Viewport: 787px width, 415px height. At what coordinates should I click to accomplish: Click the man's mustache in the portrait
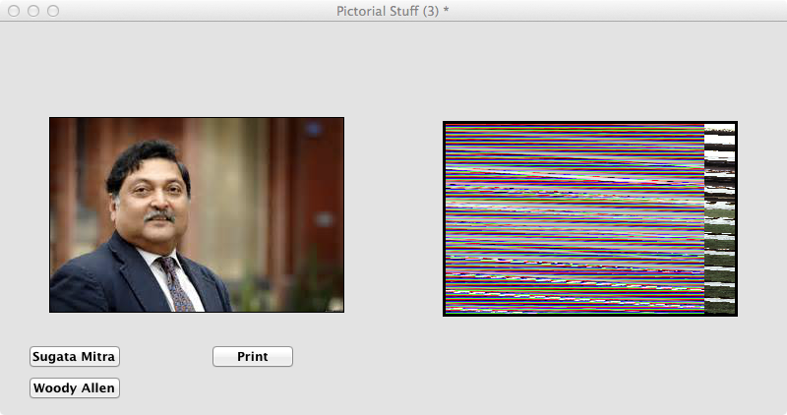click(x=159, y=216)
